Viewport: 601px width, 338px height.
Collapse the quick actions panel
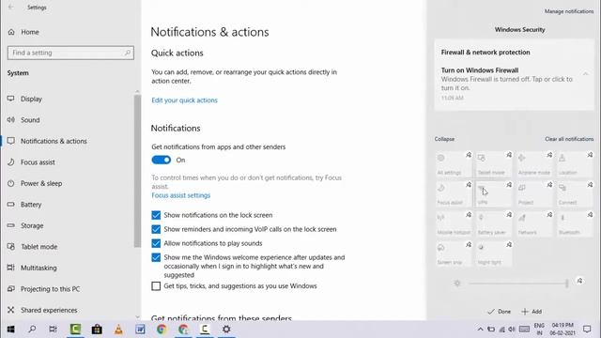coord(444,139)
